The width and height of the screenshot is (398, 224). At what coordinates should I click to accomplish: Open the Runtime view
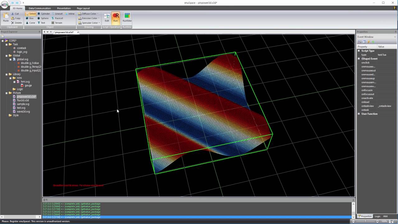[127, 17]
